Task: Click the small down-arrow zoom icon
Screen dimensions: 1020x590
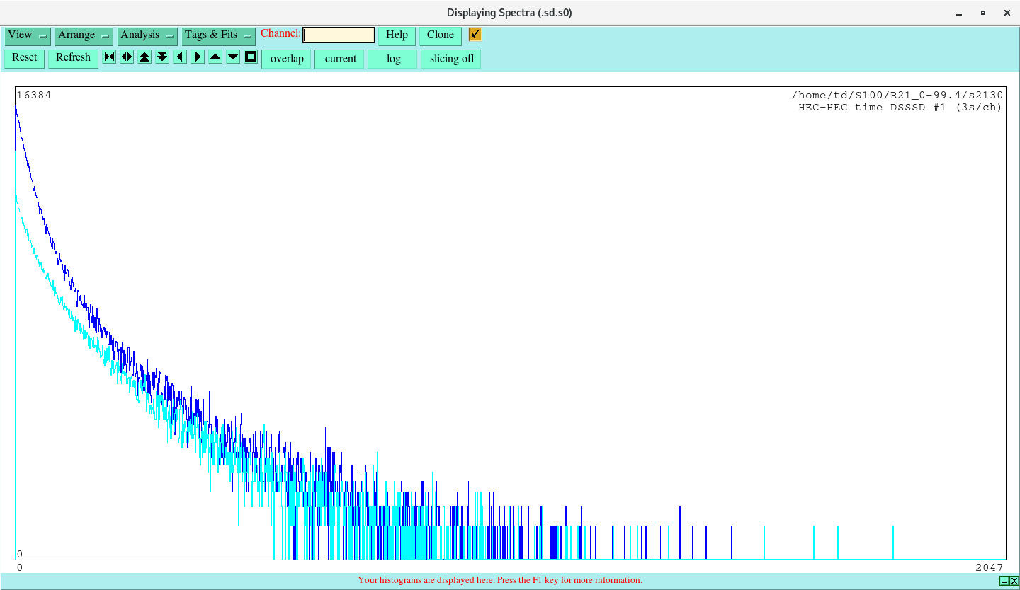Action: 232,57
